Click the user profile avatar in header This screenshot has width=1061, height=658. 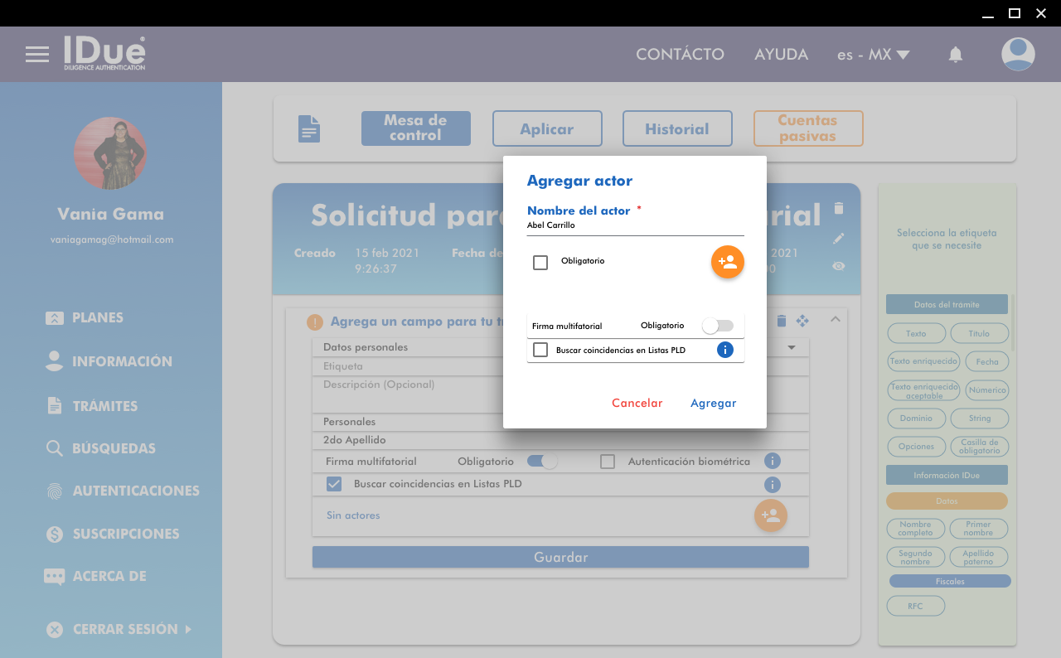tap(1017, 55)
